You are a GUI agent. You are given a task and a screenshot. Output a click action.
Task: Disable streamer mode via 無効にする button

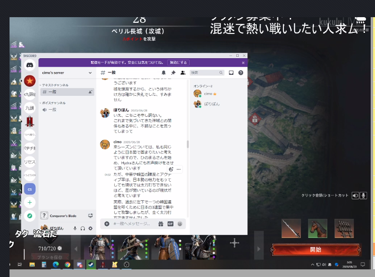pyautogui.click(x=178, y=62)
